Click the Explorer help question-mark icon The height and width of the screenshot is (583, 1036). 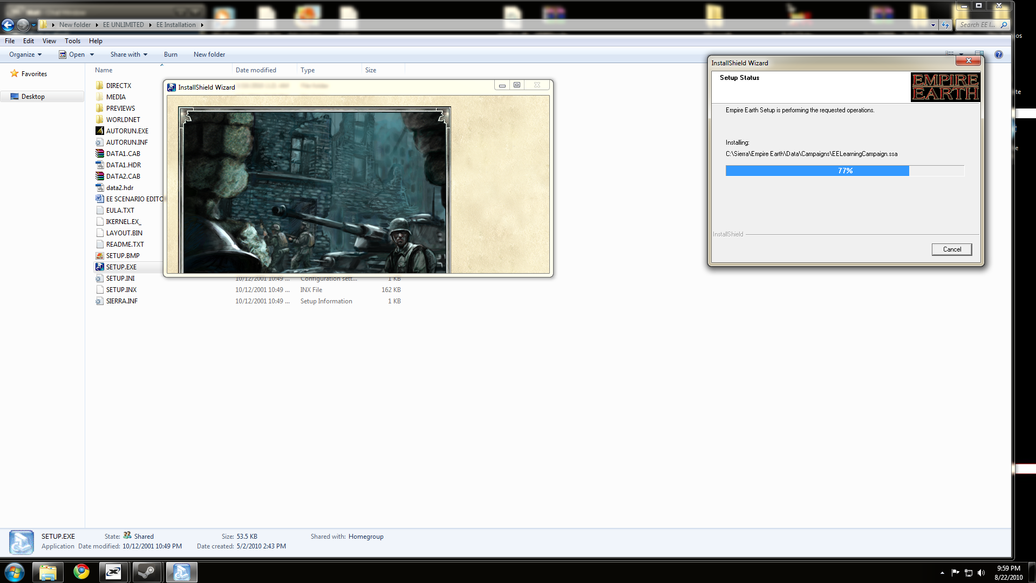[999, 55]
